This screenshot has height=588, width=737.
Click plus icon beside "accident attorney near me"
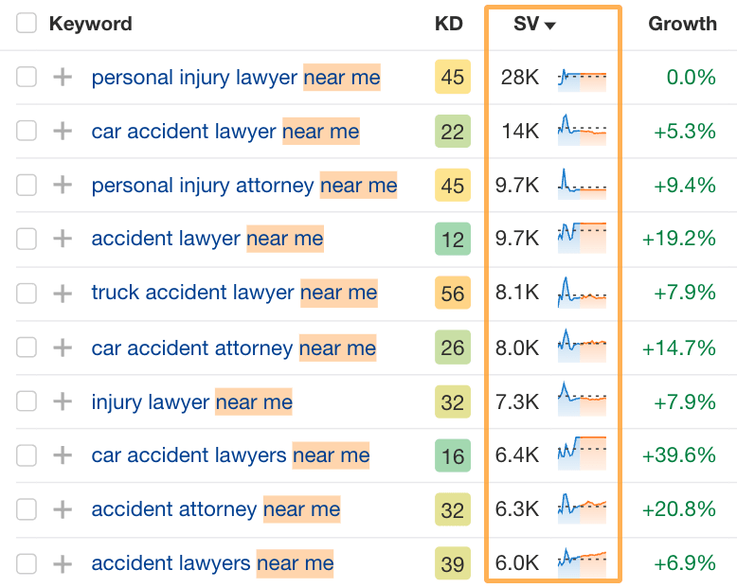[x=63, y=510]
